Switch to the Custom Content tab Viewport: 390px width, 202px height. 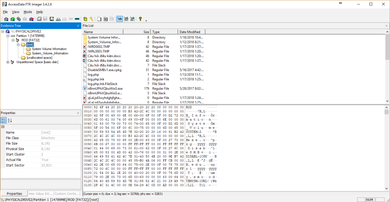coord(67,194)
